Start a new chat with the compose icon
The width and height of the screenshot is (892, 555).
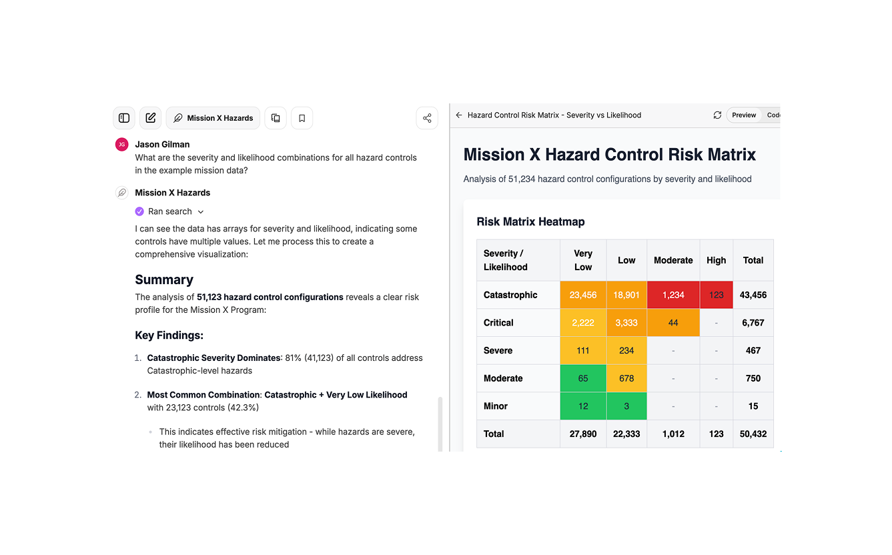click(150, 118)
